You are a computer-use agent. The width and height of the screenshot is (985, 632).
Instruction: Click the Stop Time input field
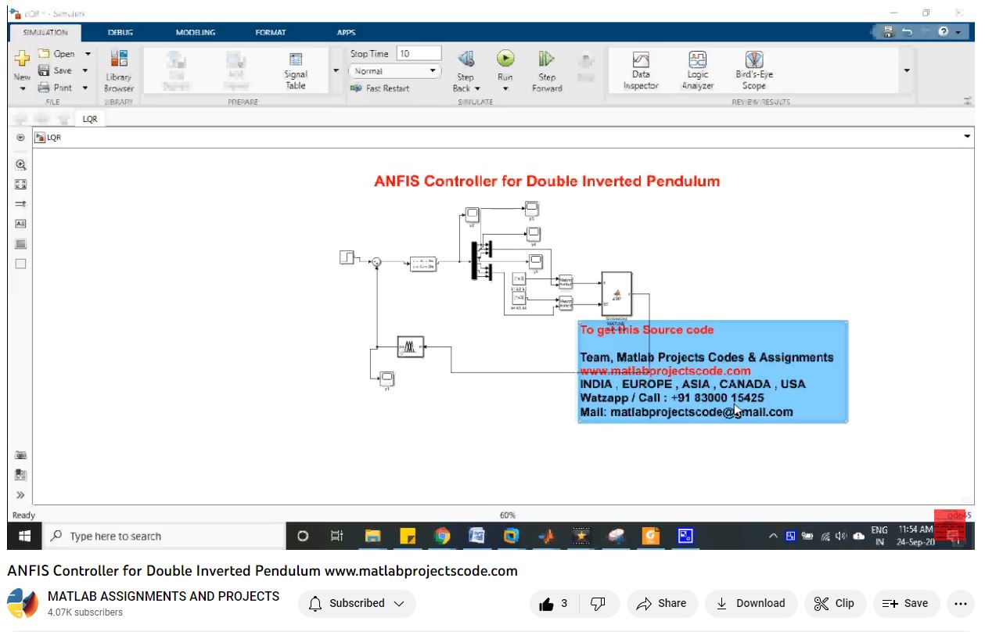[x=419, y=54]
